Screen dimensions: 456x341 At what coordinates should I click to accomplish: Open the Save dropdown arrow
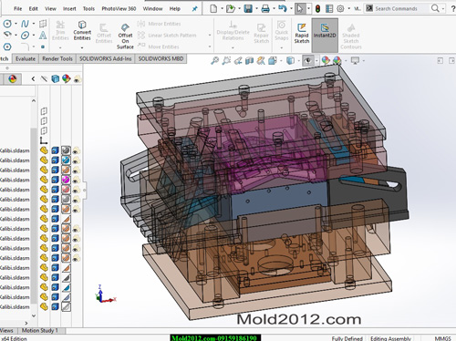point(256,8)
